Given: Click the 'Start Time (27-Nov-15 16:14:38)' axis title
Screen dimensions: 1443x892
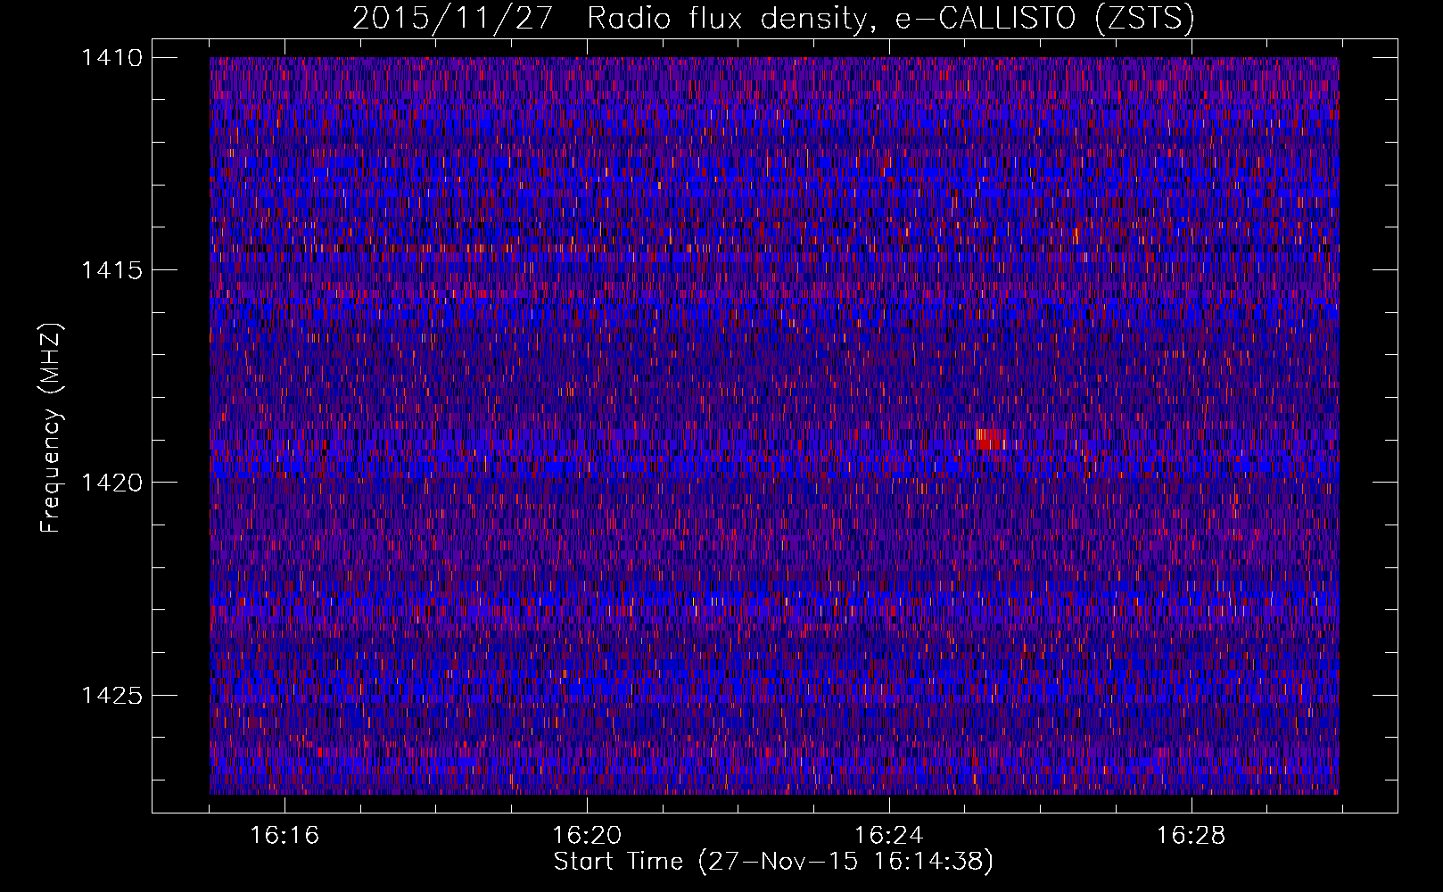Looking at the screenshot, I should (x=773, y=862).
